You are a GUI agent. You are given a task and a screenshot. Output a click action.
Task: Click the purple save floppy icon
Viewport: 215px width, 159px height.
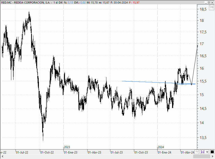[x=202, y=152]
